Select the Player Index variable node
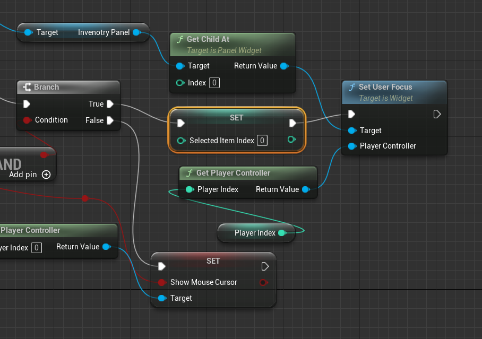 point(256,233)
